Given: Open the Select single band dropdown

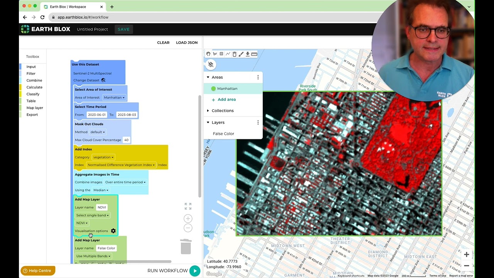Looking at the screenshot, I should coord(93,215).
